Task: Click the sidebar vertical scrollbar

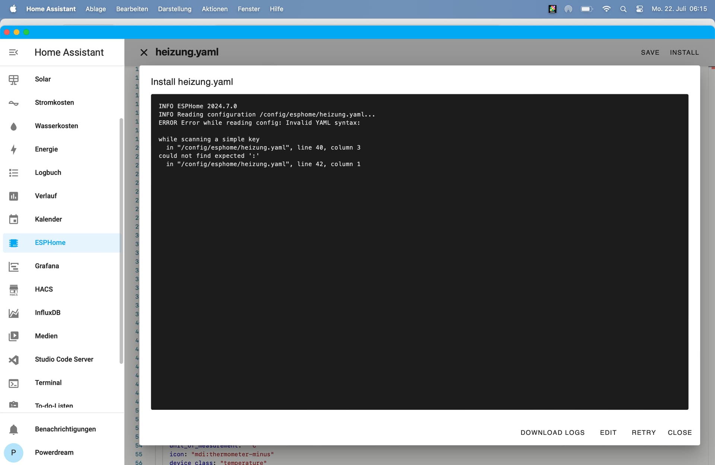Action: point(121,240)
